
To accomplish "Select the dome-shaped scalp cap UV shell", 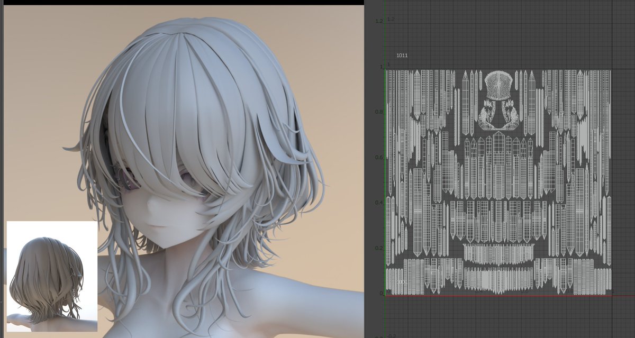I will click(498, 85).
